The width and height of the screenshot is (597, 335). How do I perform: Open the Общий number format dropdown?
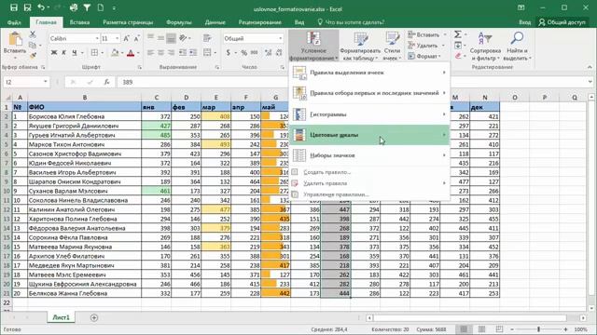pos(281,38)
